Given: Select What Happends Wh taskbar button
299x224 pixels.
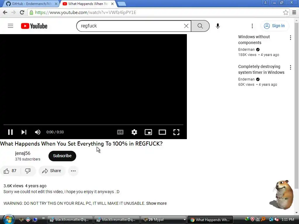Looking at the screenshot, I should pyautogui.click(x=210, y=220).
